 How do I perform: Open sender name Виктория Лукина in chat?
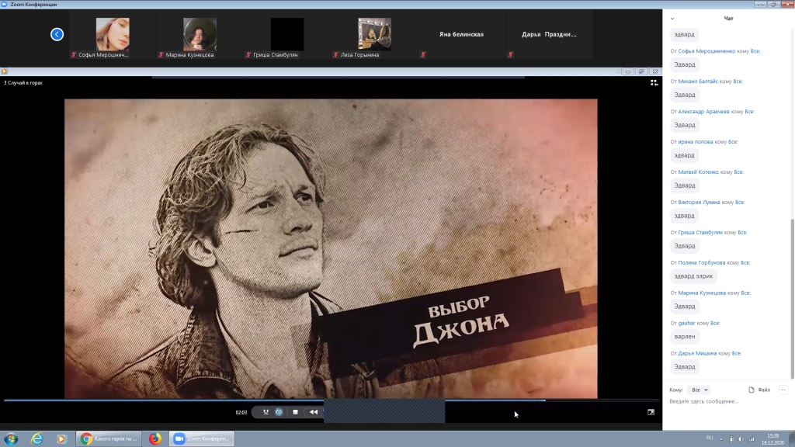[x=699, y=203]
